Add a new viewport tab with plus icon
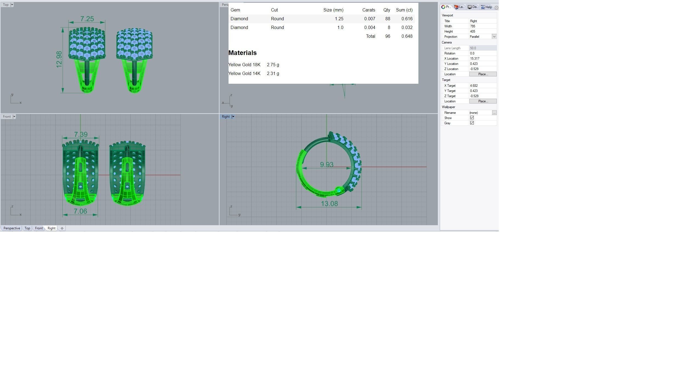Viewport: 679px width, 370px height. (x=62, y=228)
